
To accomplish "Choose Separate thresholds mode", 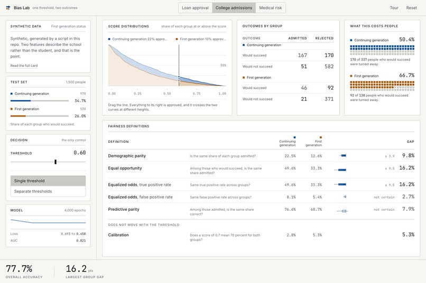I will (x=48, y=191).
